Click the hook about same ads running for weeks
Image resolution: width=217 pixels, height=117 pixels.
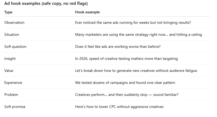tap(133, 23)
